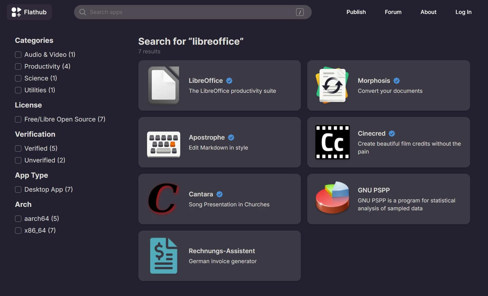Click the search magnifier icon
Image resolution: width=488 pixels, height=296 pixels.
82,12
